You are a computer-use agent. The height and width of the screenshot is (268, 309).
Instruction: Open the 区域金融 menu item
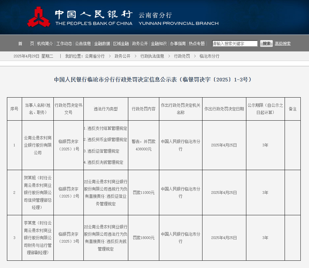click(121, 44)
